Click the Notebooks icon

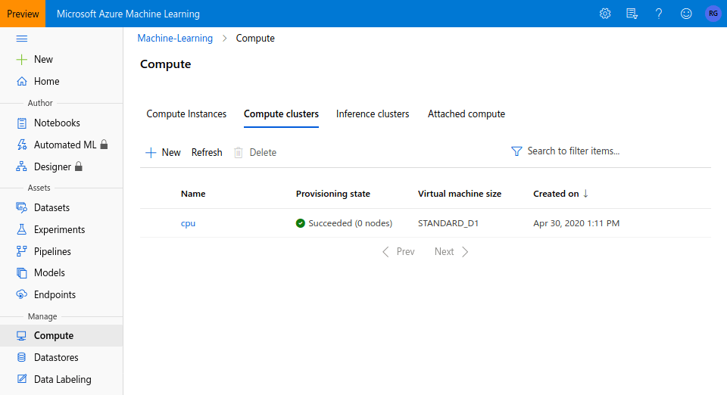[x=22, y=123]
